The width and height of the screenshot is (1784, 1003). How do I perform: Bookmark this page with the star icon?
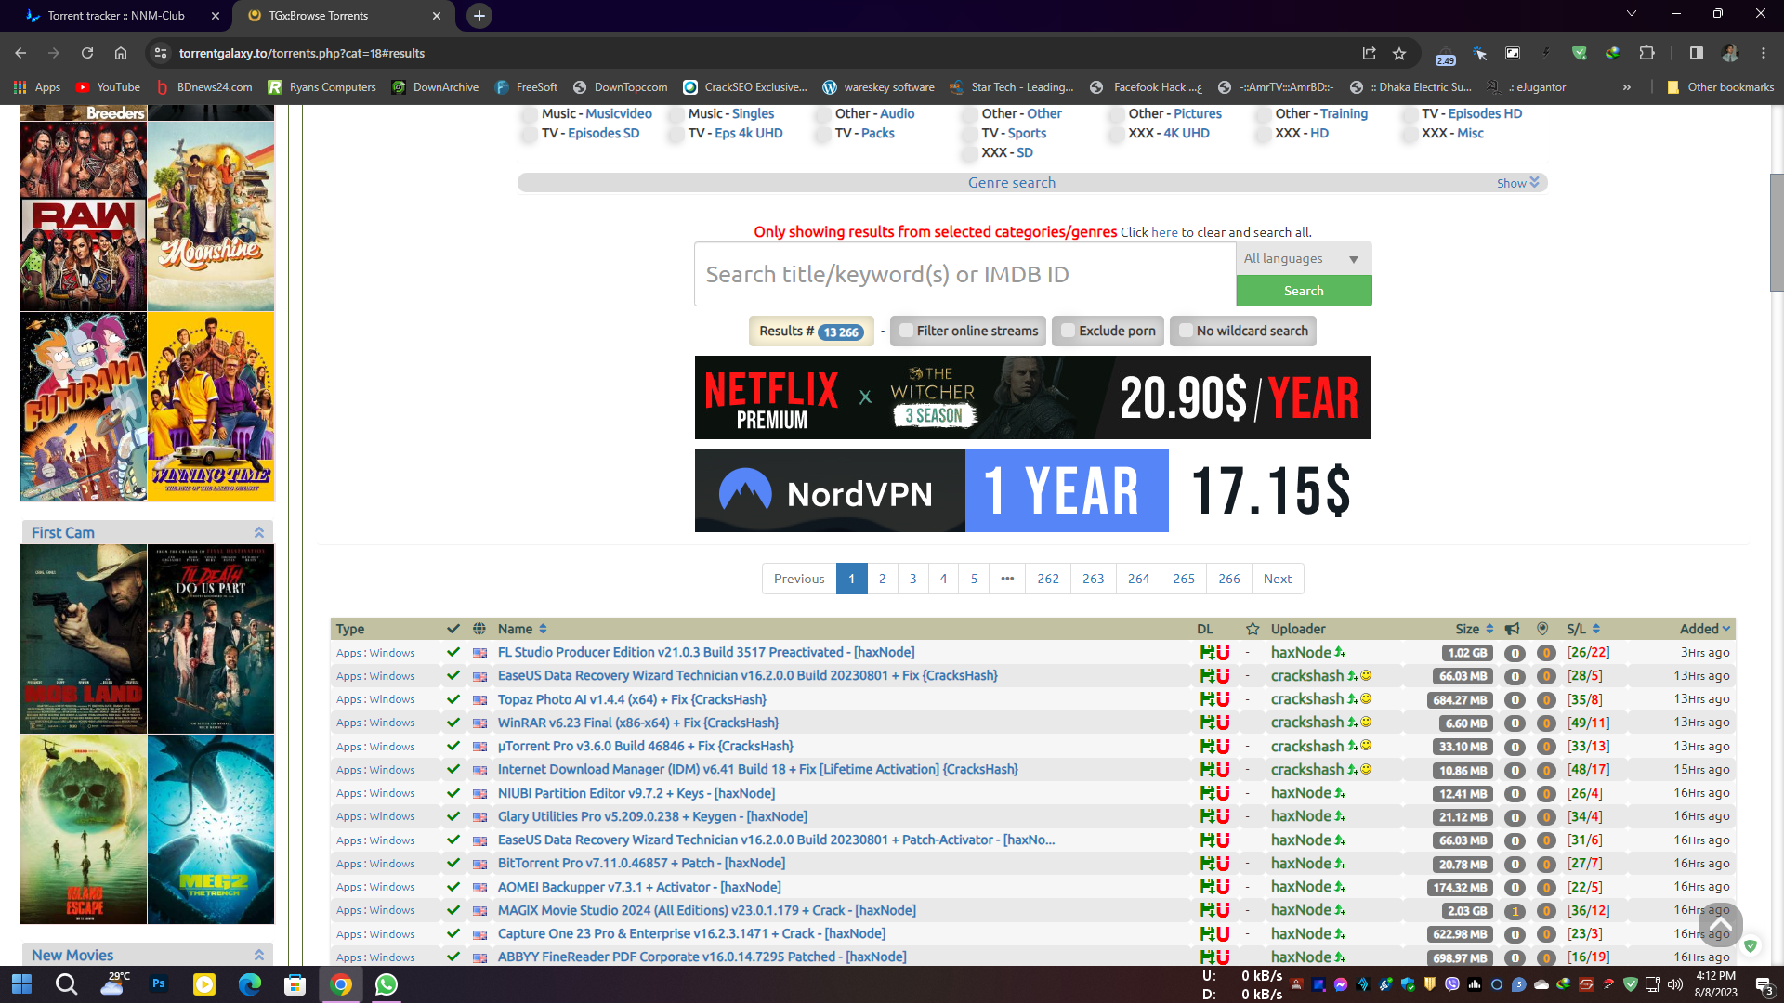pyautogui.click(x=1399, y=53)
